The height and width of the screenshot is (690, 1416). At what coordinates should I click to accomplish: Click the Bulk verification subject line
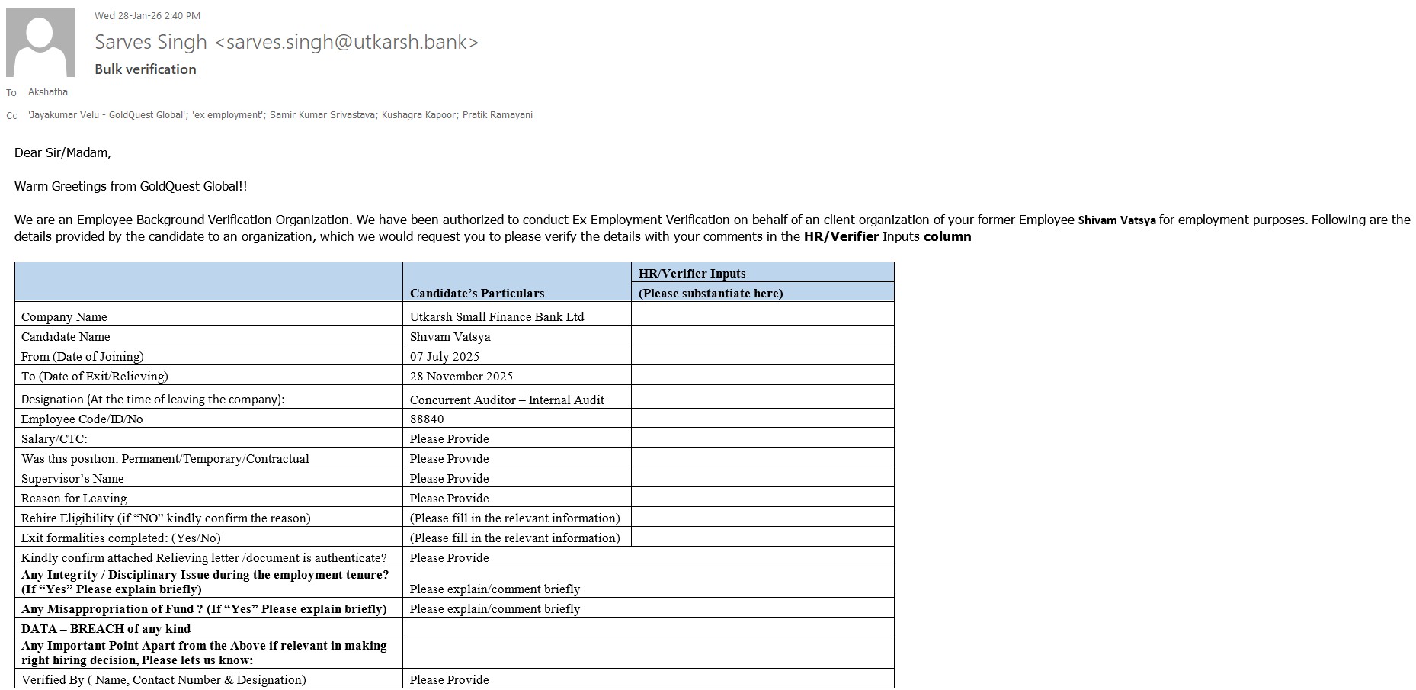tap(146, 69)
